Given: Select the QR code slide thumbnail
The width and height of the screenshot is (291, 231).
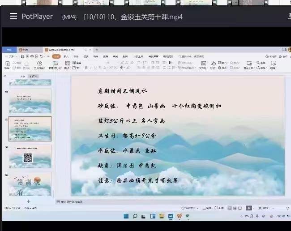Looking at the screenshot, I should coord(30,157).
